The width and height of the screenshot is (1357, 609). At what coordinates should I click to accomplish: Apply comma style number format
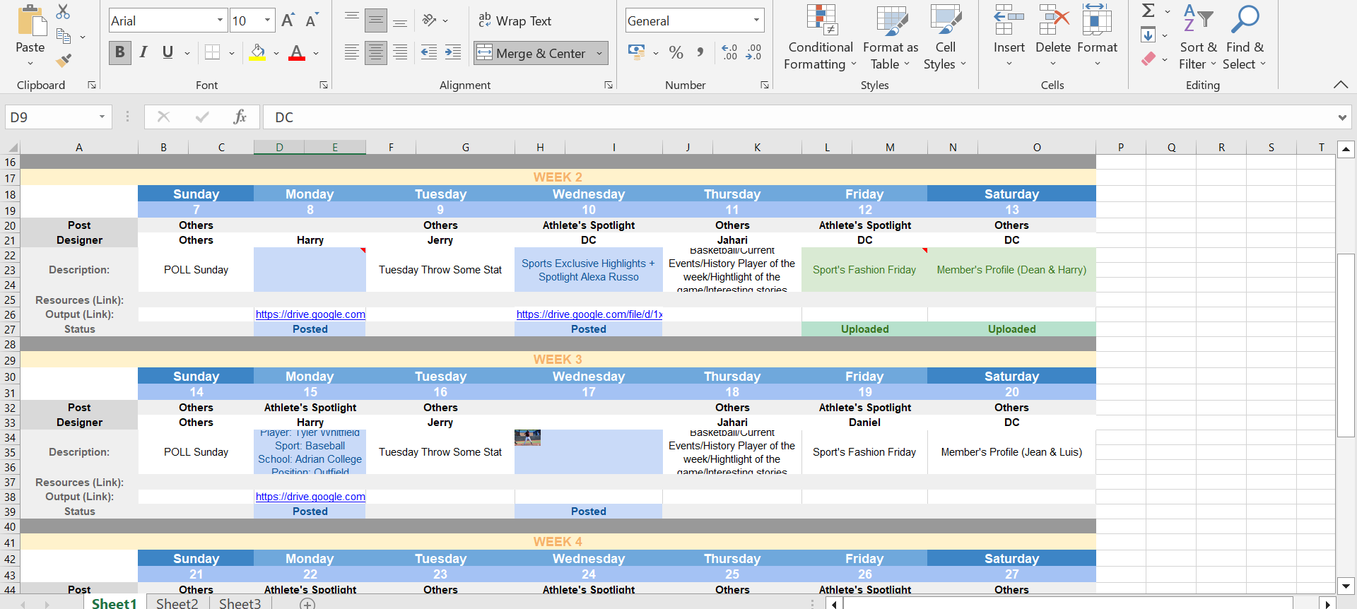(x=700, y=52)
